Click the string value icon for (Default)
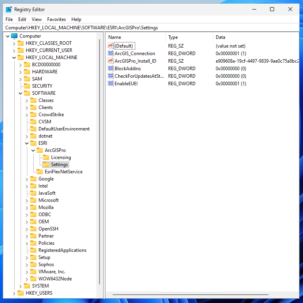 pos(111,46)
